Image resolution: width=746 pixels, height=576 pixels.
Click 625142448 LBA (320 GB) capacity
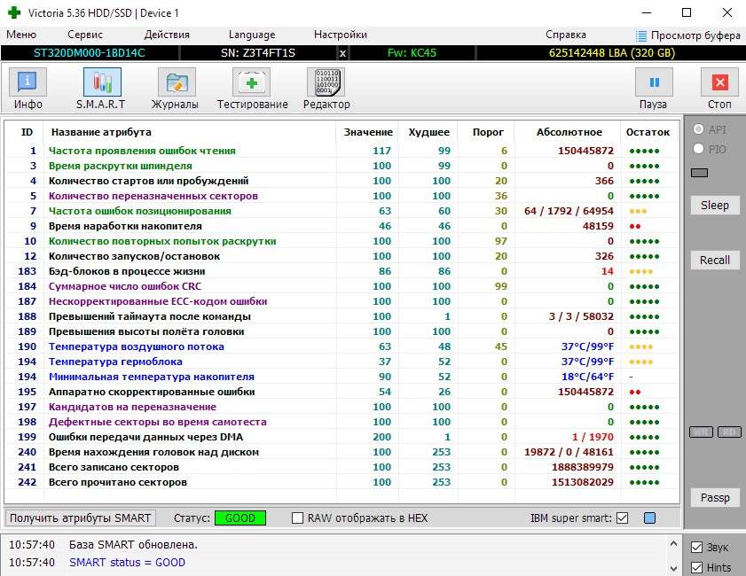612,53
